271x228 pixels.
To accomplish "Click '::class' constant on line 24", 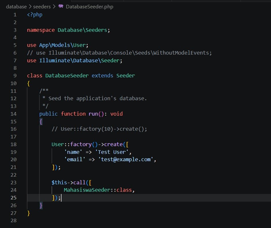I will 121,190.
